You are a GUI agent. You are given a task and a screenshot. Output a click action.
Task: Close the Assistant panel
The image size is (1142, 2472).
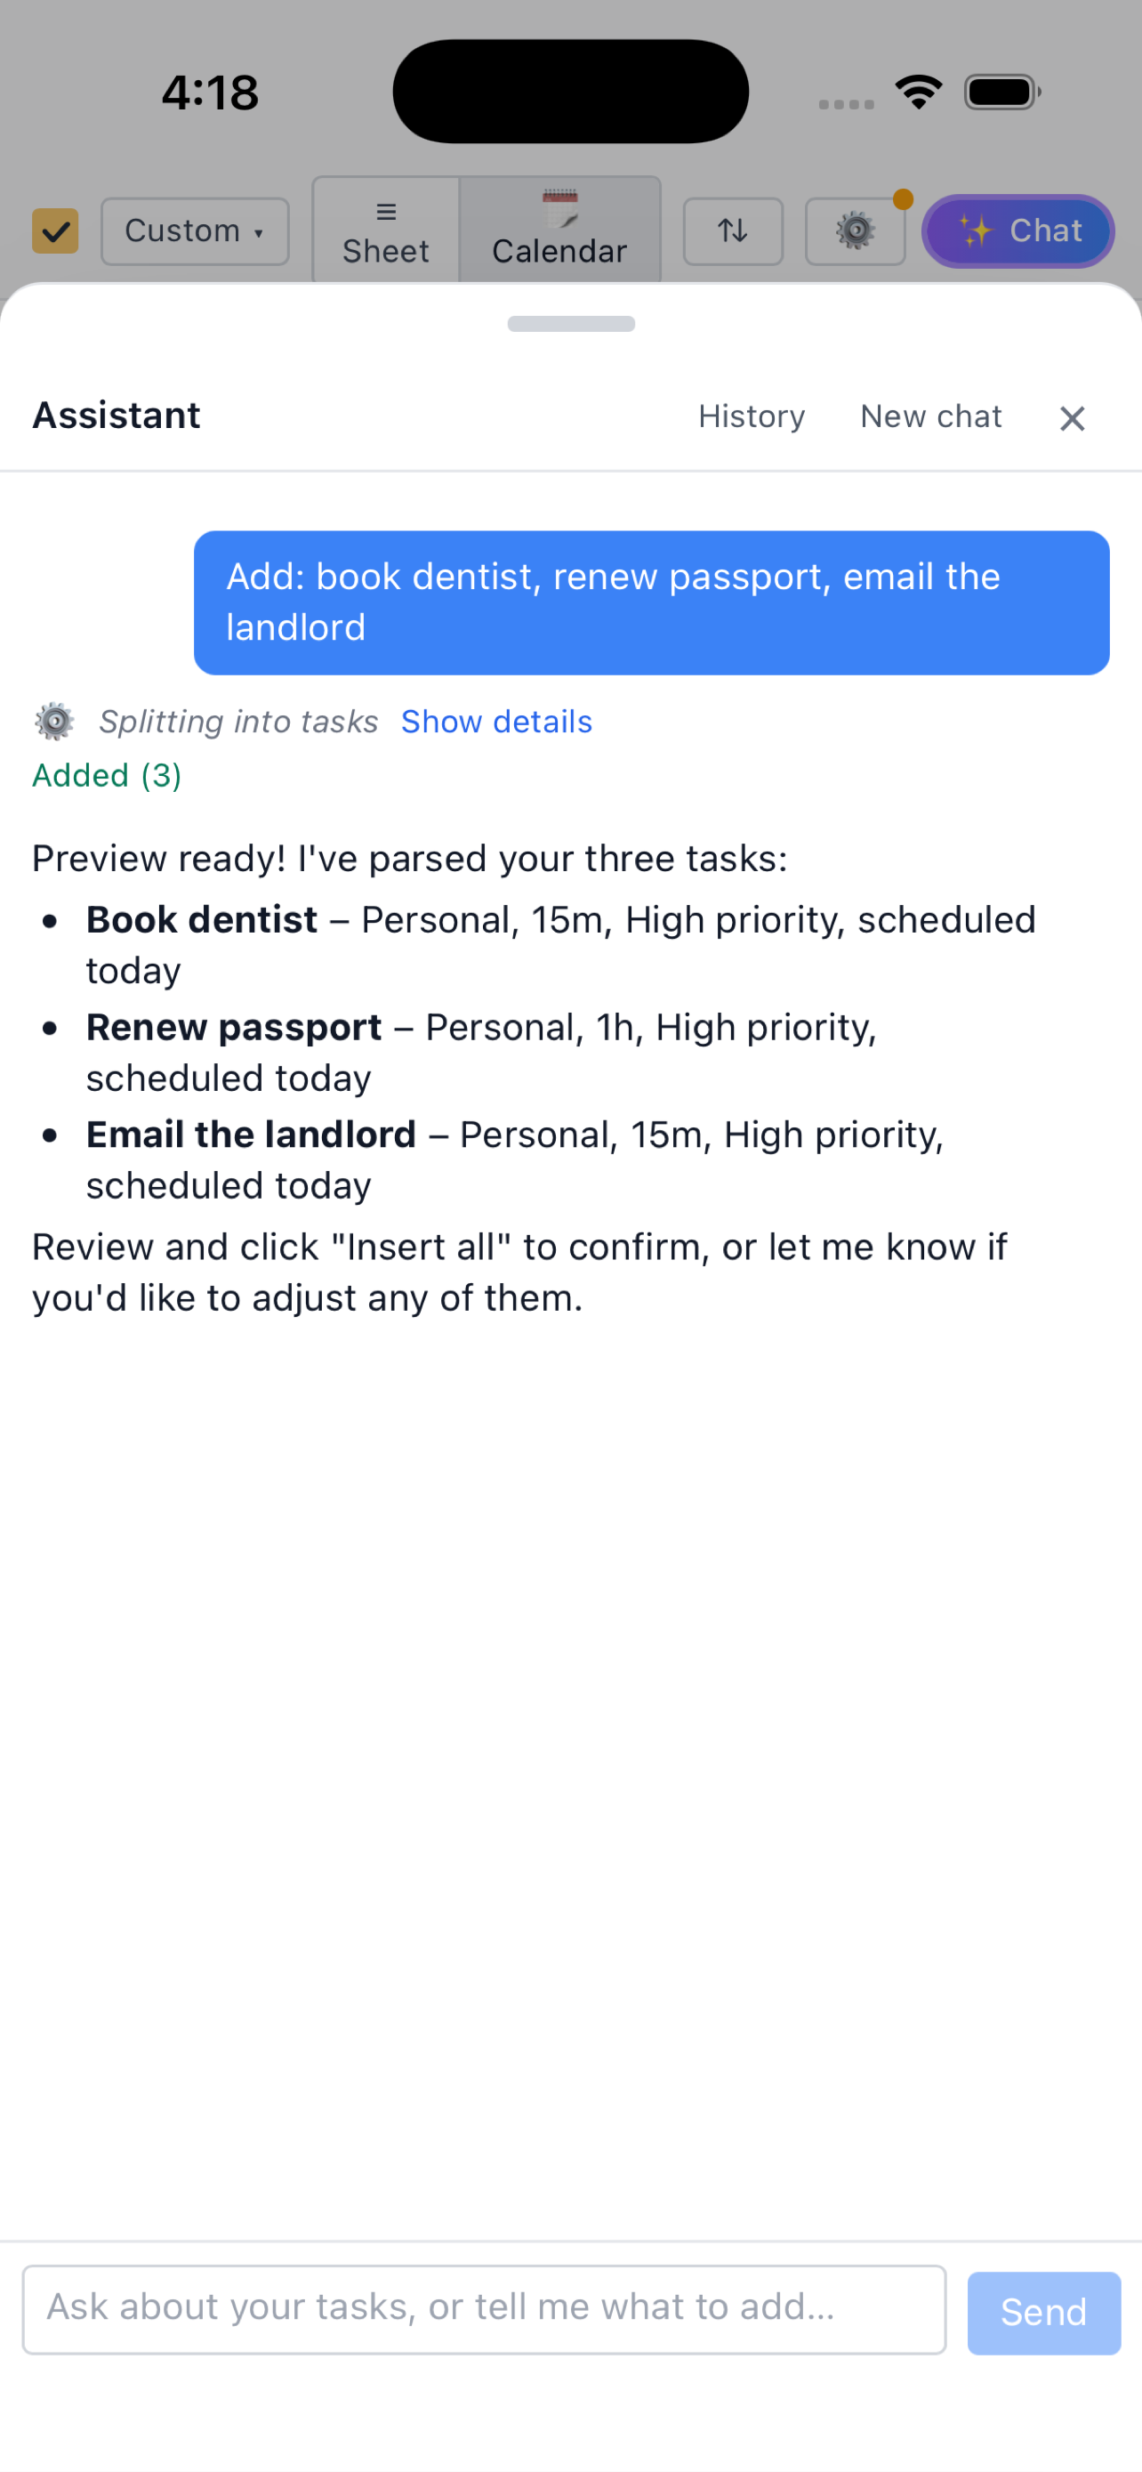click(x=1072, y=418)
